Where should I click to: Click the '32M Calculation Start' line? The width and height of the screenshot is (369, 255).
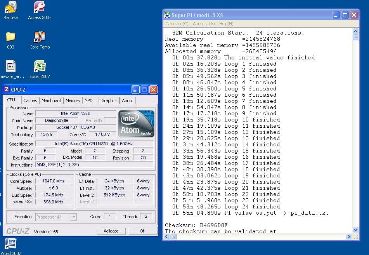tap(238, 33)
